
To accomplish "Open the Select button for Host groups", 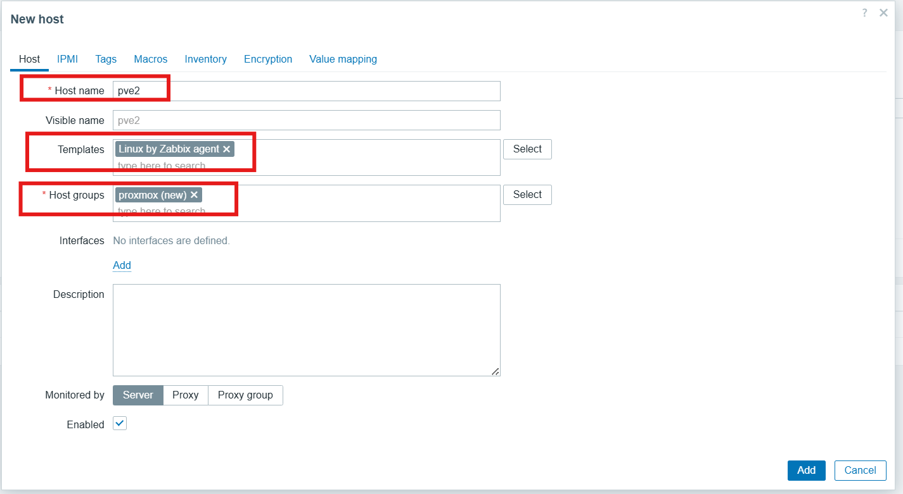I will point(527,195).
